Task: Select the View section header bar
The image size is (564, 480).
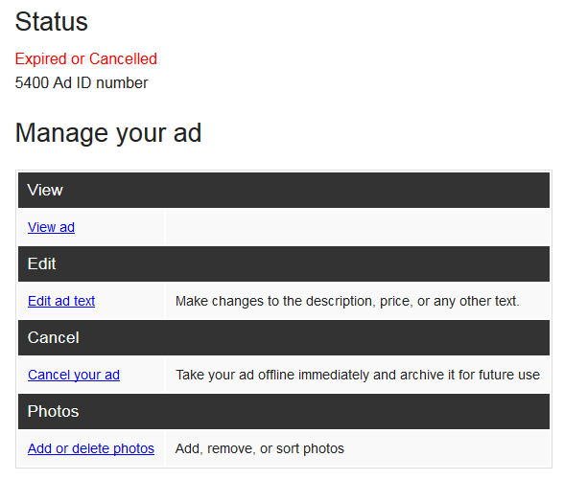Action: click(284, 190)
